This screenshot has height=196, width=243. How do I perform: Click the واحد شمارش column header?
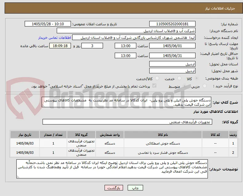point(110,135)
